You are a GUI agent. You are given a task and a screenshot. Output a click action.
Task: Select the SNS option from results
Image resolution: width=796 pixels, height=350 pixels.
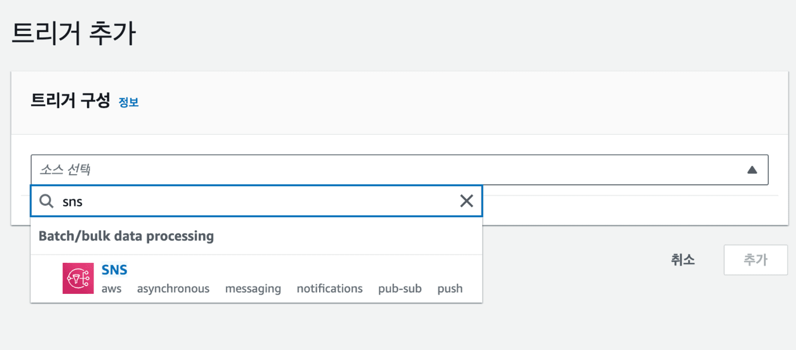pos(256,279)
